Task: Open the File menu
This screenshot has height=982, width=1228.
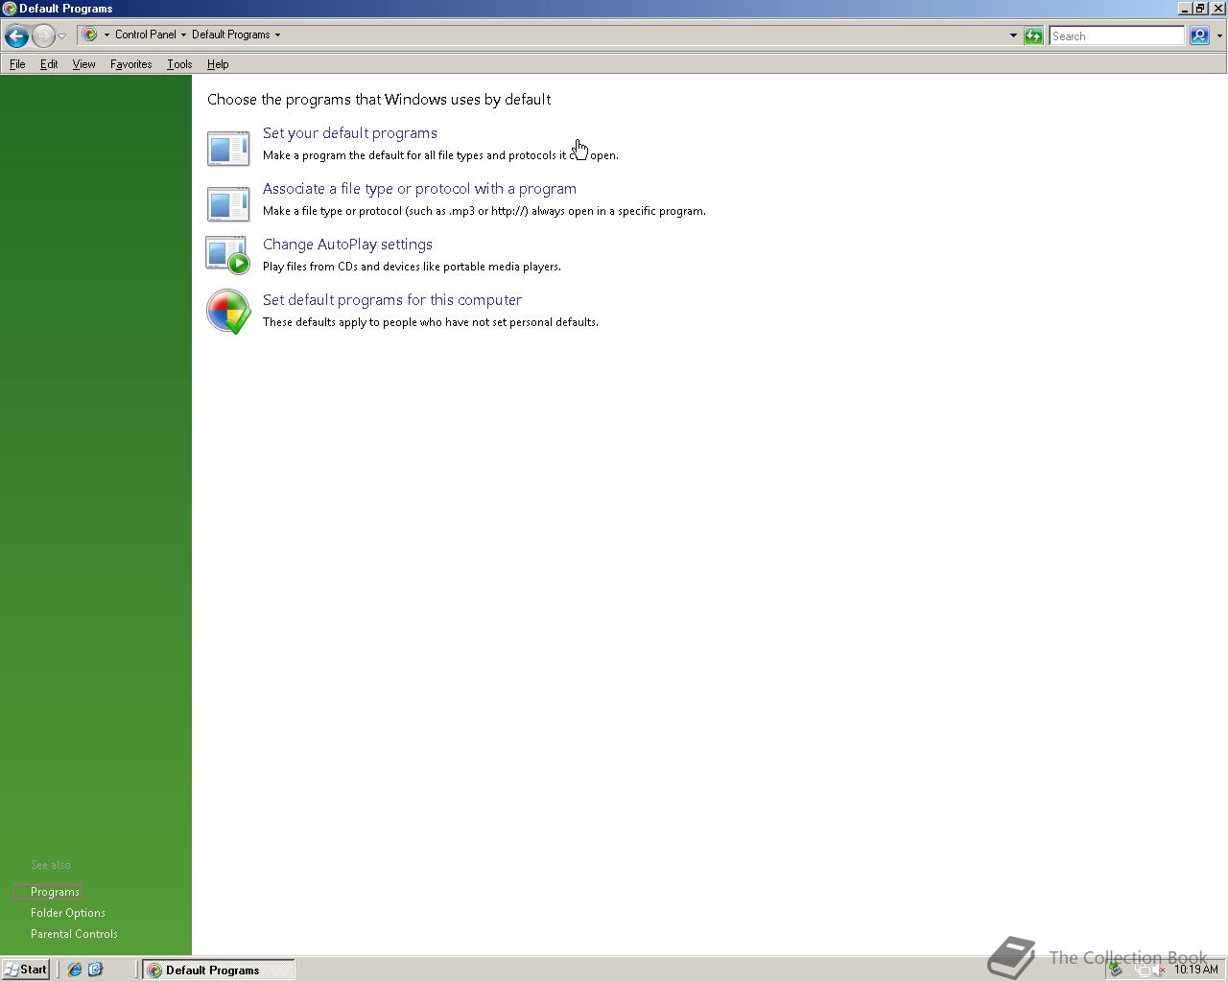Action: click(17, 64)
